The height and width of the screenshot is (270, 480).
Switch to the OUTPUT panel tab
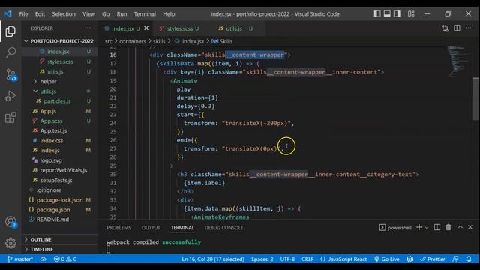pyautogui.click(x=151, y=228)
